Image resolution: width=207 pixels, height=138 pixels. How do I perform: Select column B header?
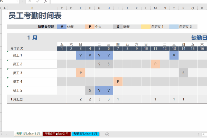(32, 8)
